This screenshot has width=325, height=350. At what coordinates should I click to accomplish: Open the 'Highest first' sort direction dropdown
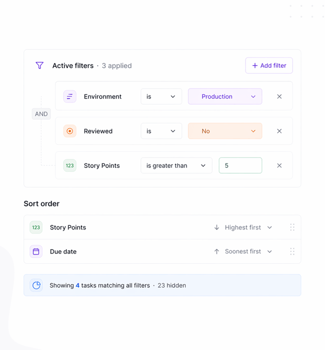click(x=243, y=227)
